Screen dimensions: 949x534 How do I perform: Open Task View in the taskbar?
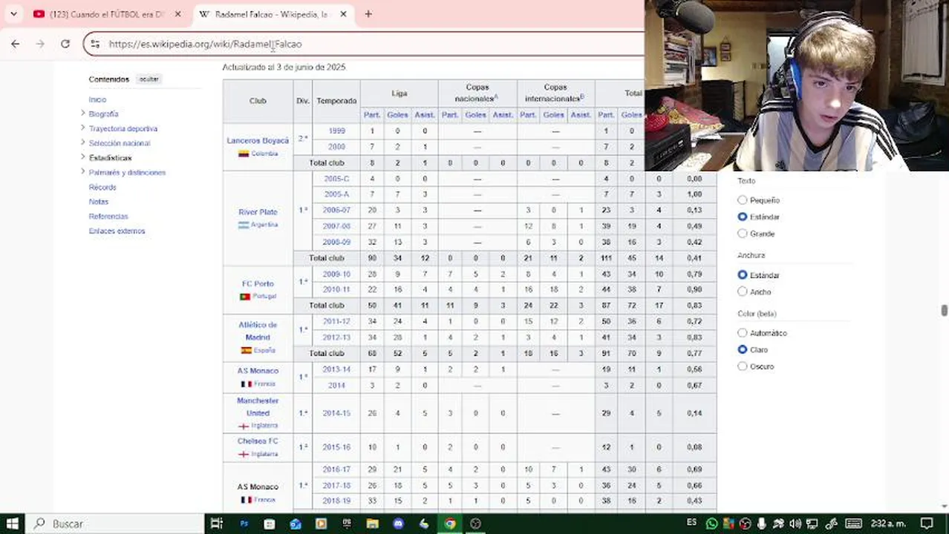point(216,524)
